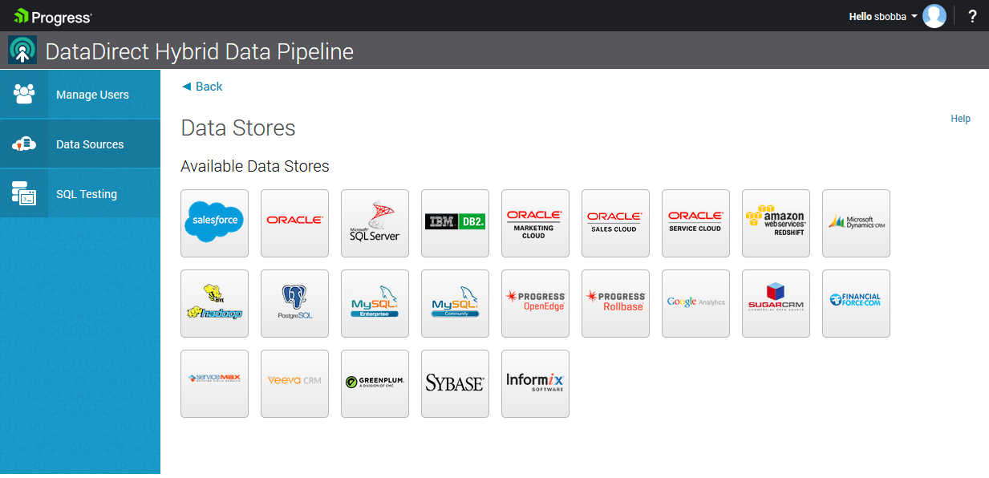Open the Progress OpenEdge data store

pos(535,303)
